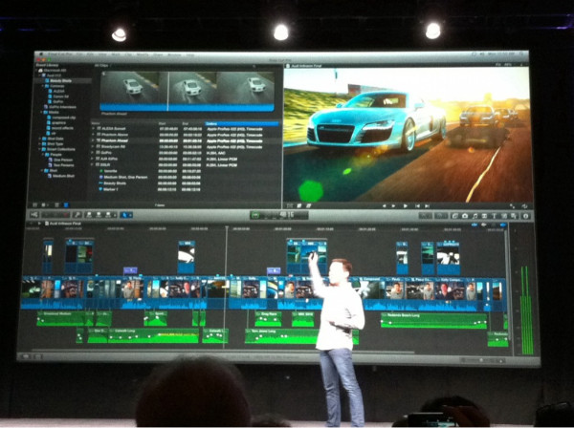Screen dimensions: 574x428
Task: Open the Window menu in menu bar
Action: 174,54
